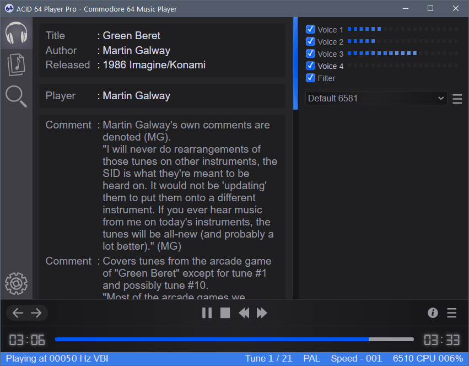Screen dimensions: 469x366
Task: Stop playback
Action: click(x=225, y=313)
